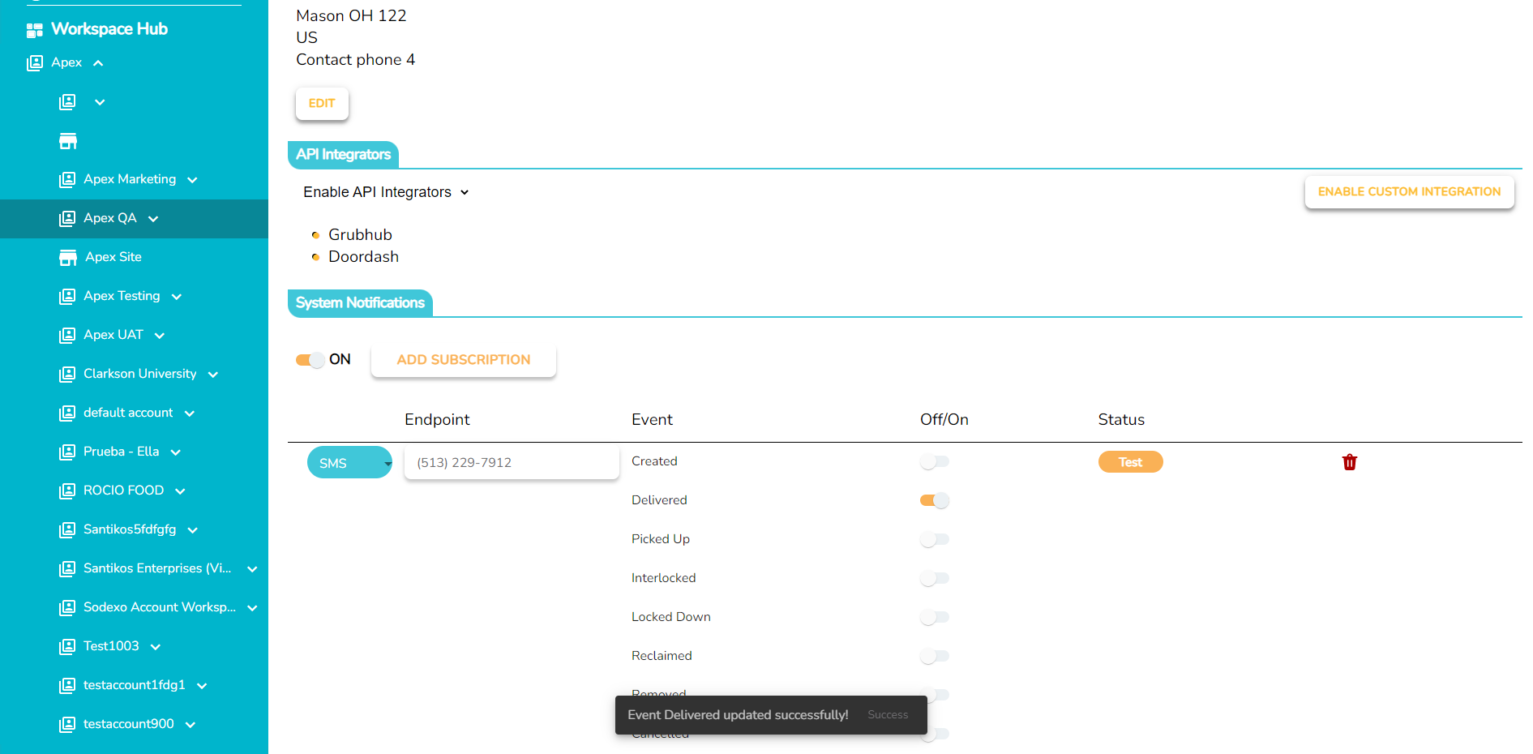
Task: Expand the Enable API Integrators dropdown
Action: pyautogui.click(x=386, y=192)
